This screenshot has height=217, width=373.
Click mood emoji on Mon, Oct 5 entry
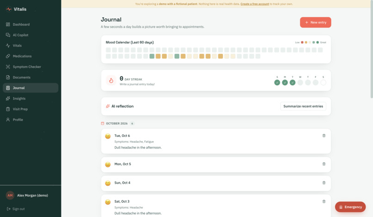pos(108,165)
